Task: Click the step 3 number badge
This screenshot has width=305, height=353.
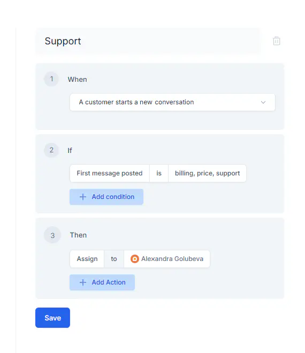Action: (52, 235)
